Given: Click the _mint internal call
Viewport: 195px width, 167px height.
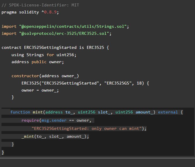Looking at the screenshot, I should click(x=28, y=137).
